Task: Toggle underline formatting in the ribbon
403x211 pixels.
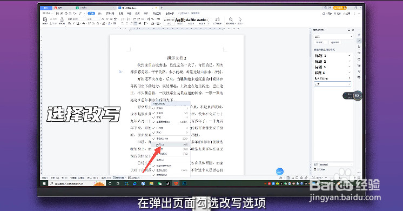Action: click(78, 23)
